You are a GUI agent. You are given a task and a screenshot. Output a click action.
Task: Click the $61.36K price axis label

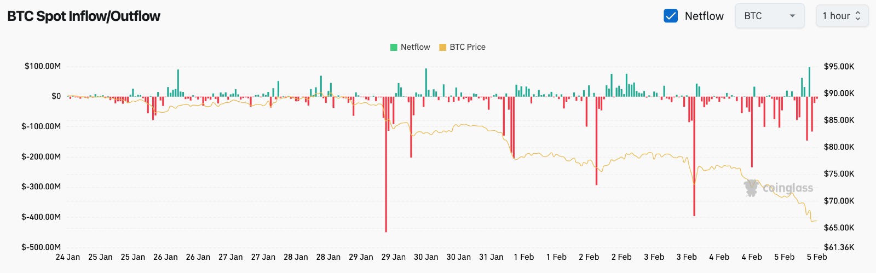click(x=839, y=247)
